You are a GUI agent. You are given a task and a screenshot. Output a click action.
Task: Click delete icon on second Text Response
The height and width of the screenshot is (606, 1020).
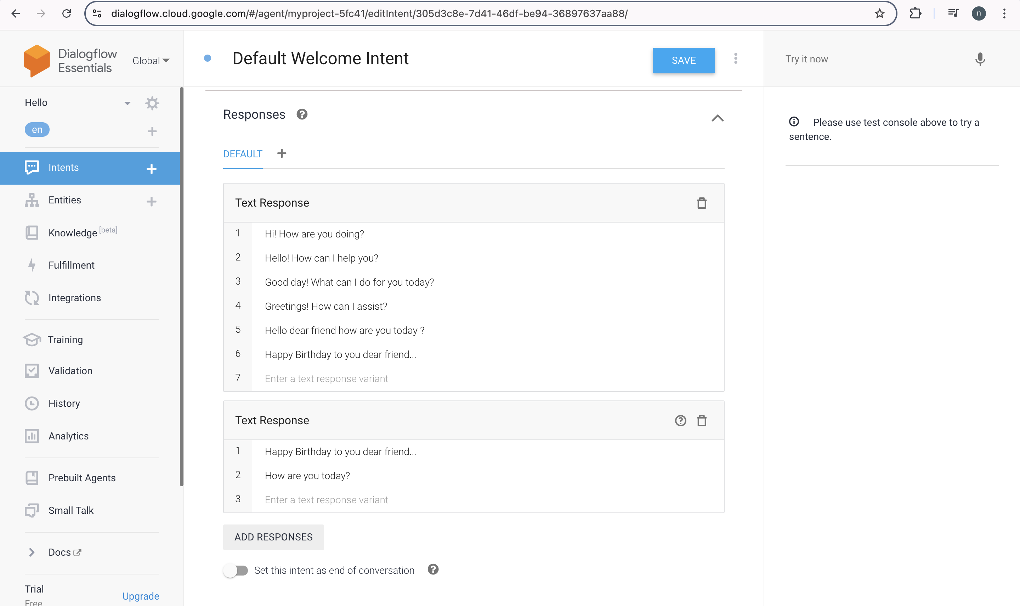click(x=701, y=420)
